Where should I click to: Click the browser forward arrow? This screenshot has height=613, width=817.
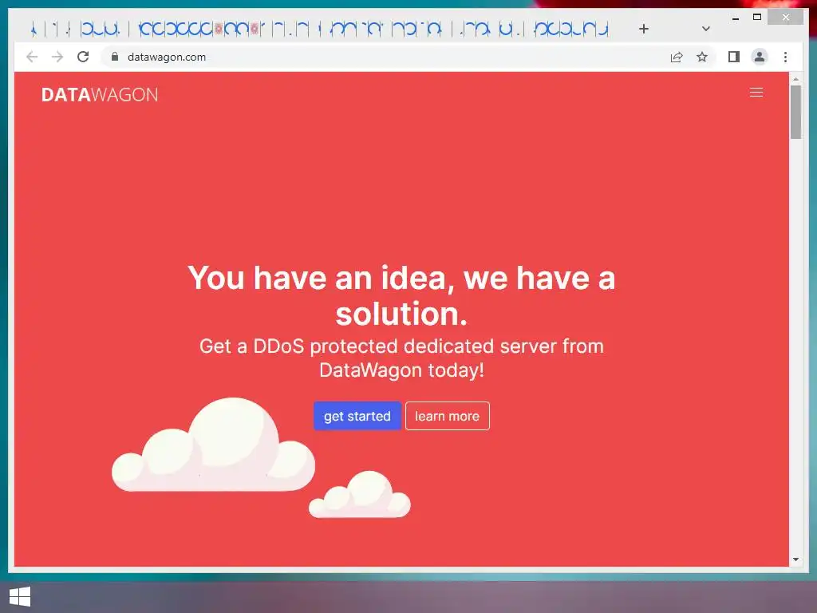57,57
